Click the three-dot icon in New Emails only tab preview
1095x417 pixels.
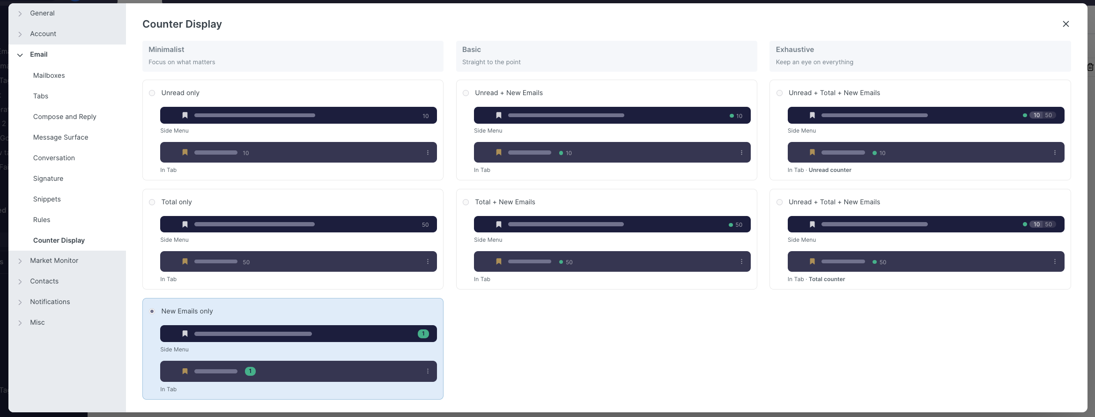[428, 371]
